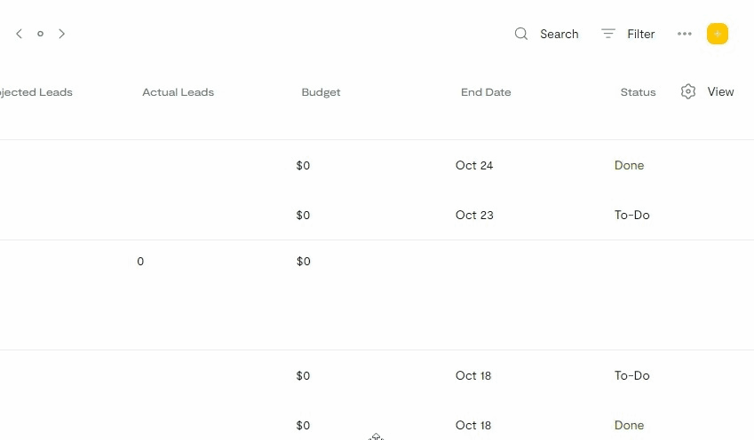The image size is (754, 440).
Task: Open the Filter options icon
Action: [x=608, y=34]
